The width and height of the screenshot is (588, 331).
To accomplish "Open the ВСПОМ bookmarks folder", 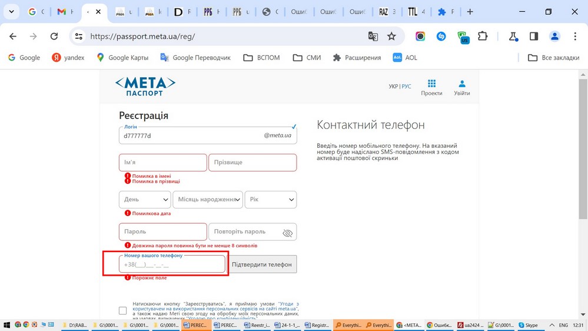I will [x=262, y=57].
